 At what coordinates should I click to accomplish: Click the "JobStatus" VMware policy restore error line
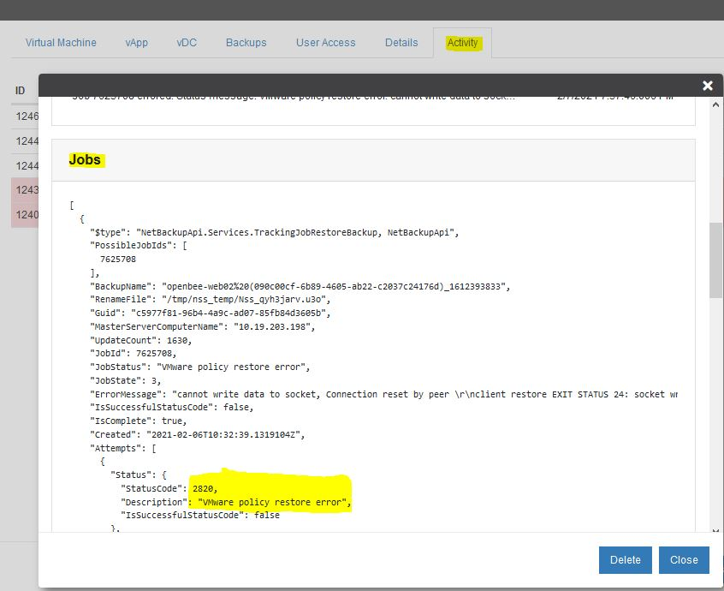tap(200, 367)
